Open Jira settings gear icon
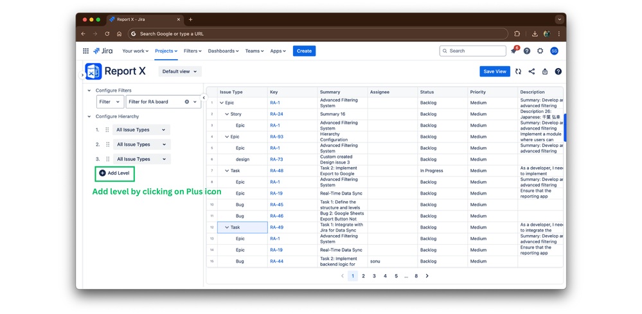Screen dimensions: 642x314 click(540, 51)
